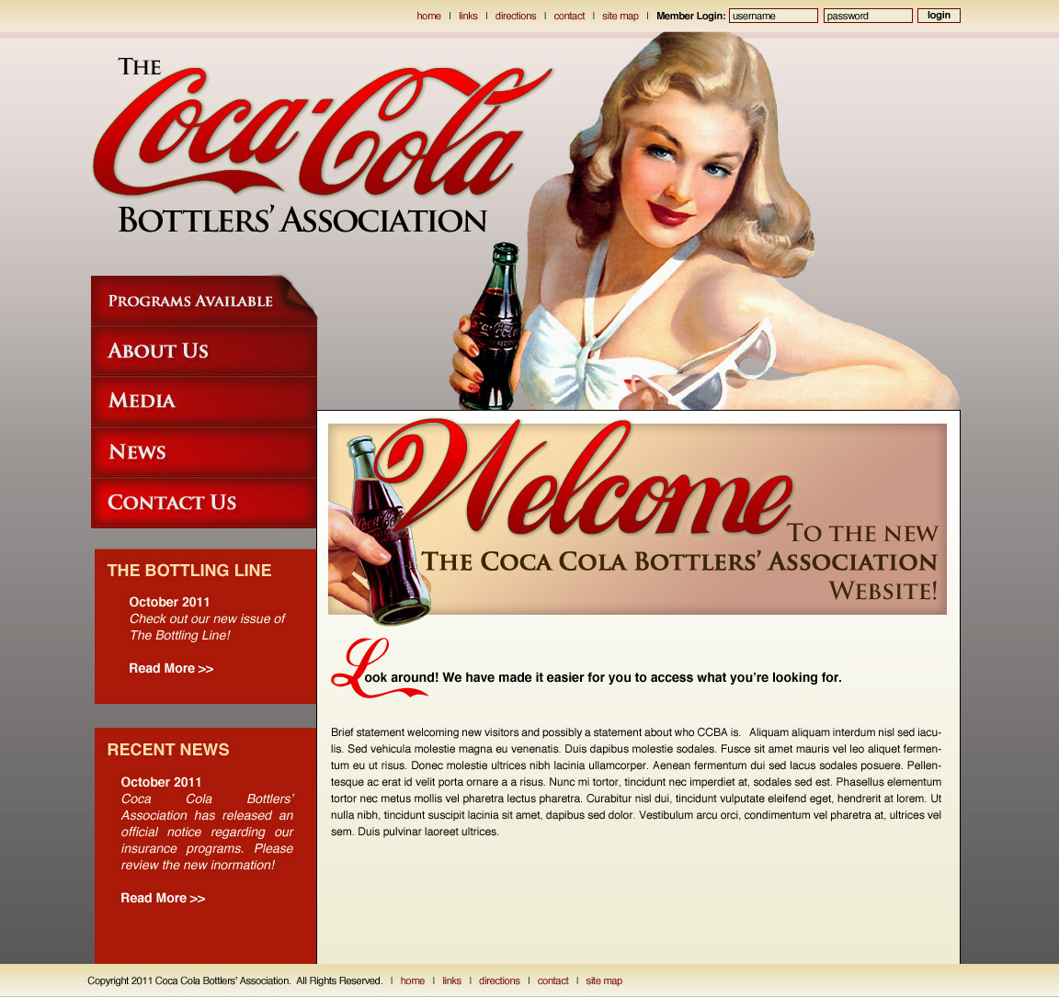1059x997 pixels.
Task: Open the footer site map link
Action: click(604, 980)
